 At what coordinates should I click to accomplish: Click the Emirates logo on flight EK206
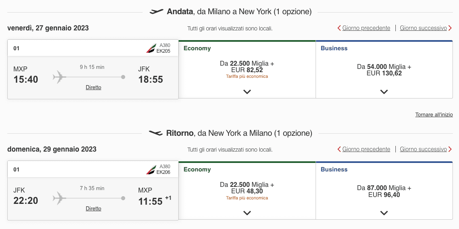point(152,169)
